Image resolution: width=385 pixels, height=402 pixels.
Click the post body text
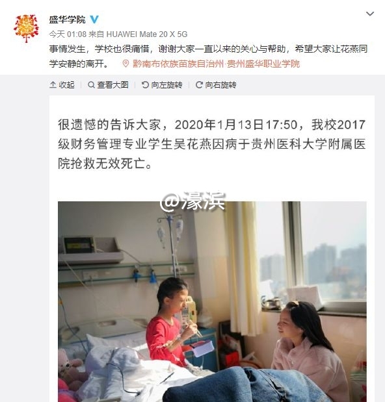point(208,56)
